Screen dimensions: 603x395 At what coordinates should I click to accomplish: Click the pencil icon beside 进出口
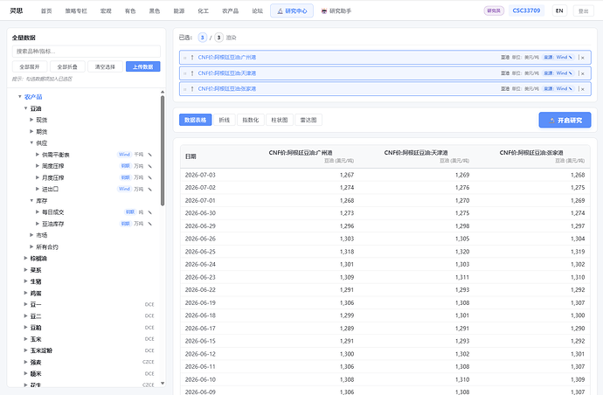[150, 190]
